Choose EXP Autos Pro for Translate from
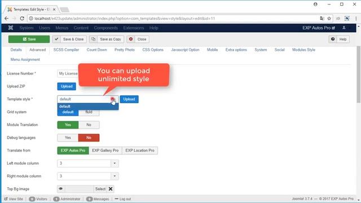This screenshot has width=361, height=203. click(x=73, y=151)
